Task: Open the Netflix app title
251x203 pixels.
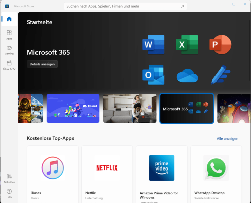Action: 90,193
